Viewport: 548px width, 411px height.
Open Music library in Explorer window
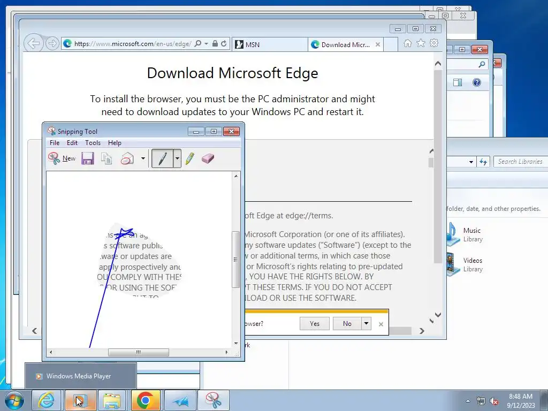click(466, 234)
